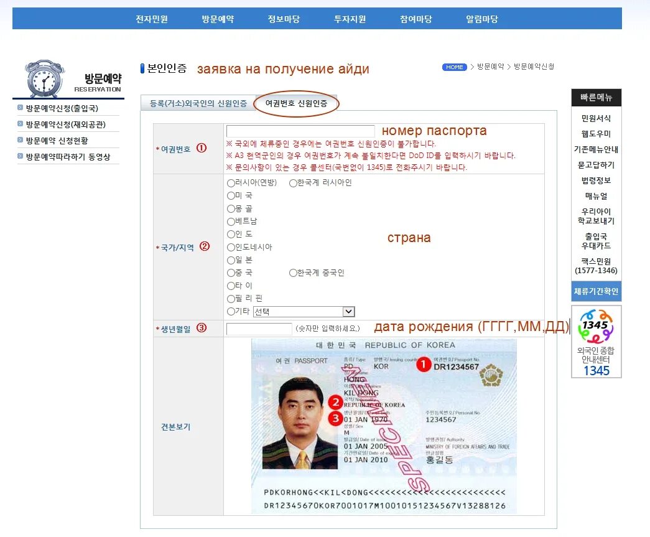Open 민원서식 in quick menu
Viewport: 650px width, 537px height.
(596, 118)
